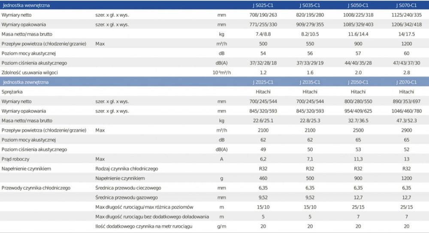
Task: Select outdoor airflow value '2500'
Action: coord(358,130)
